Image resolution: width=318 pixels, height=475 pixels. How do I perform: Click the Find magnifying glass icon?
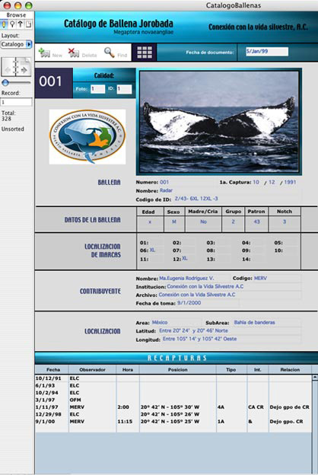[109, 53]
